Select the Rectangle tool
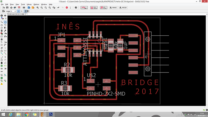Viewport: 208px width, 117px height. 2,63
